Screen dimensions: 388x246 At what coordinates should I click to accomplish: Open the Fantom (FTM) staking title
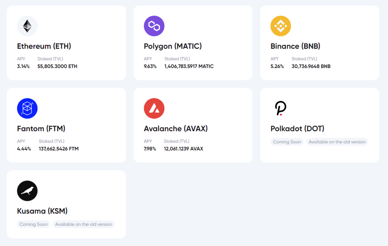click(41, 129)
